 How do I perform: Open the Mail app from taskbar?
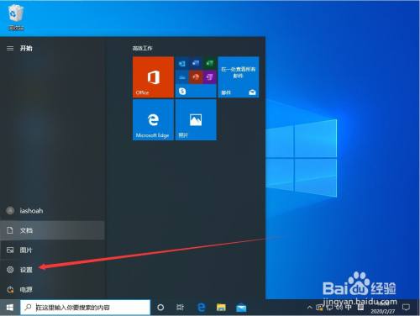(241, 308)
